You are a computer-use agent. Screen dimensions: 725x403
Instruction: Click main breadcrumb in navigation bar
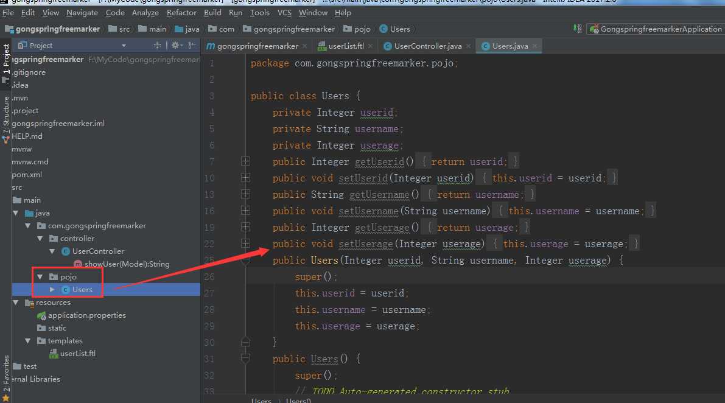pyautogui.click(x=153, y=29)
